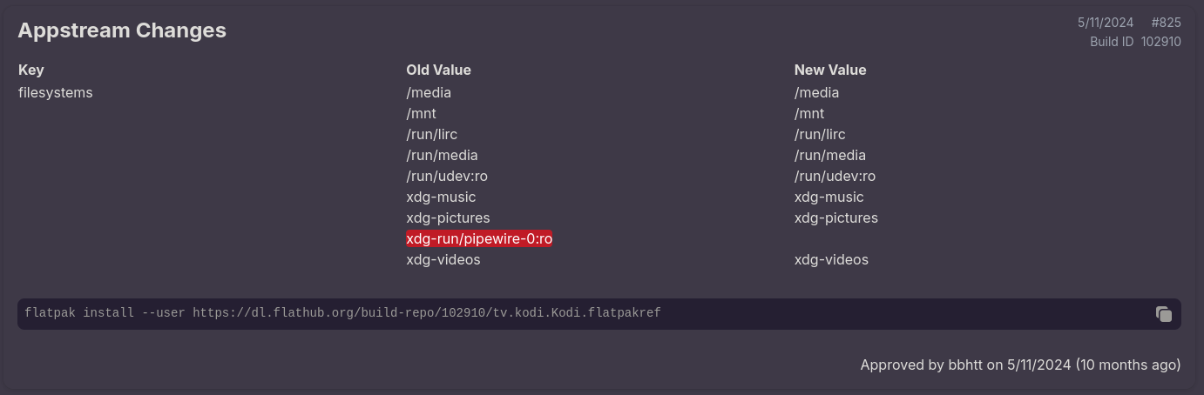
Task: Click xdg-videos in the New Value column
Action: coord(831,259)
